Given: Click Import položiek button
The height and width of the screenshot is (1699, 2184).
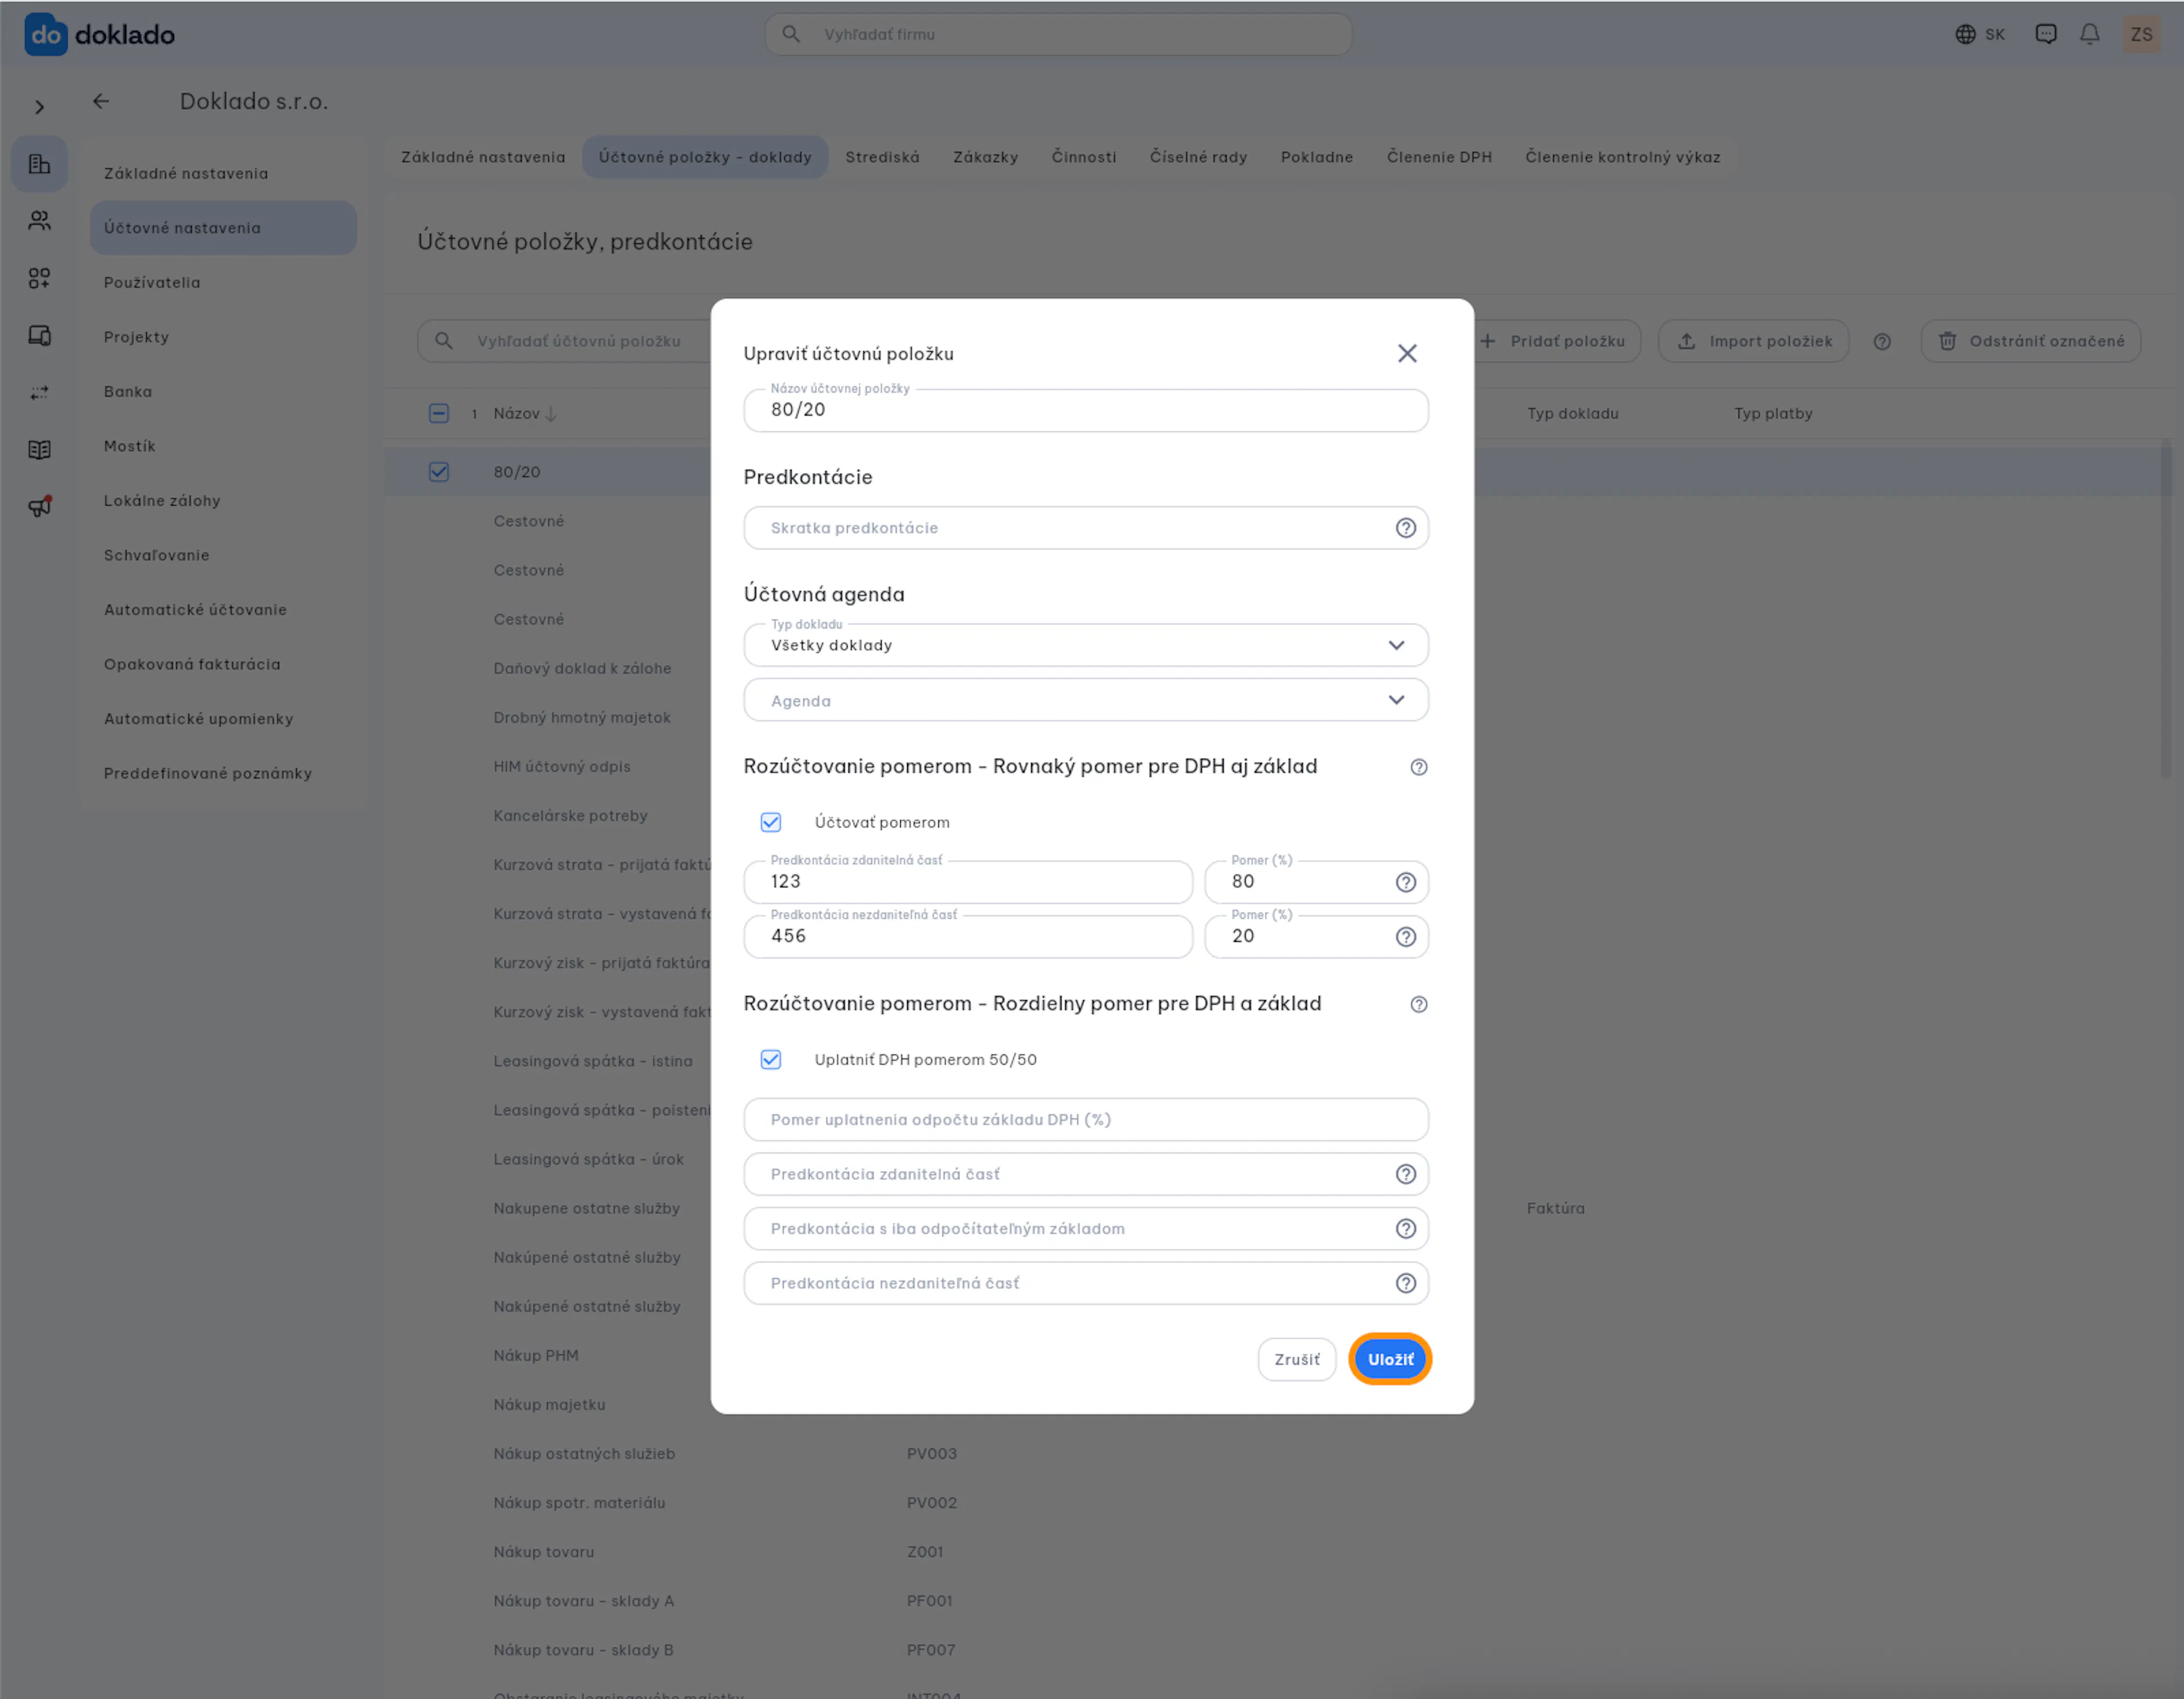Looking at the screenshot, I should pyautogui.click(x=1753, y=342).
